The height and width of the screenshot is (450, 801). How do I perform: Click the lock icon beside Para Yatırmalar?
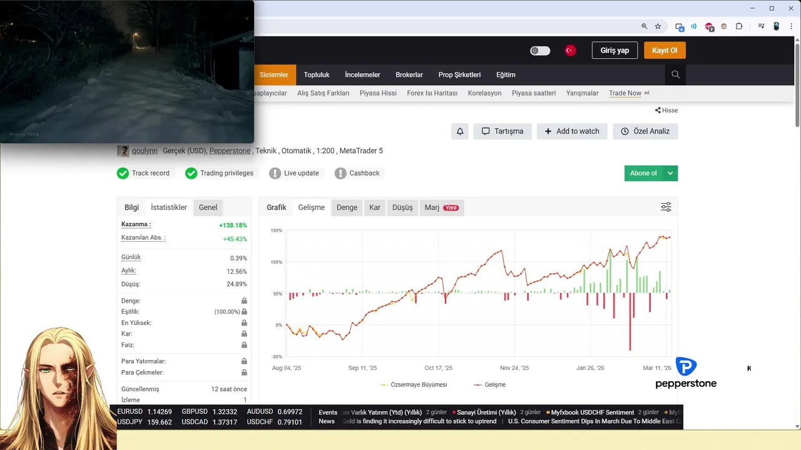click(244, 361)
